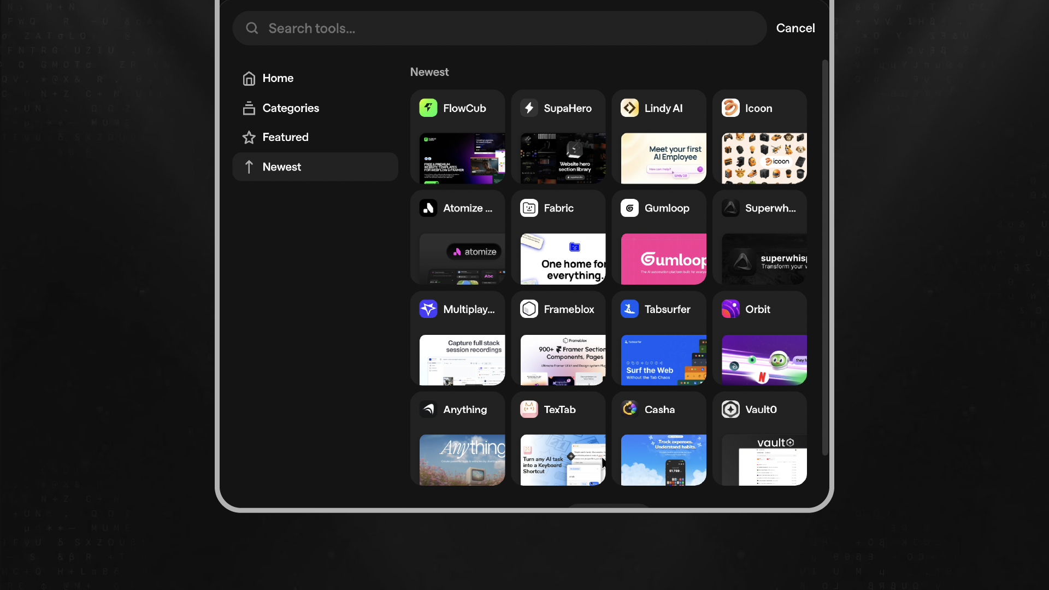The image size is (1049, 590).
Task: Open the Atomize preview thumbnail
Action: [462, 258]
